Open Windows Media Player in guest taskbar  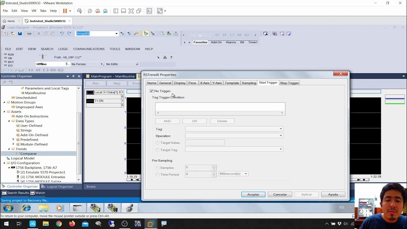pyautogui.click(x=59, y=208)
